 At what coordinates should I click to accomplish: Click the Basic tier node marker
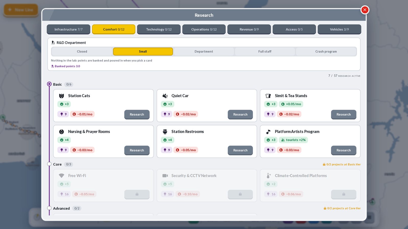[x=49, y=84]
